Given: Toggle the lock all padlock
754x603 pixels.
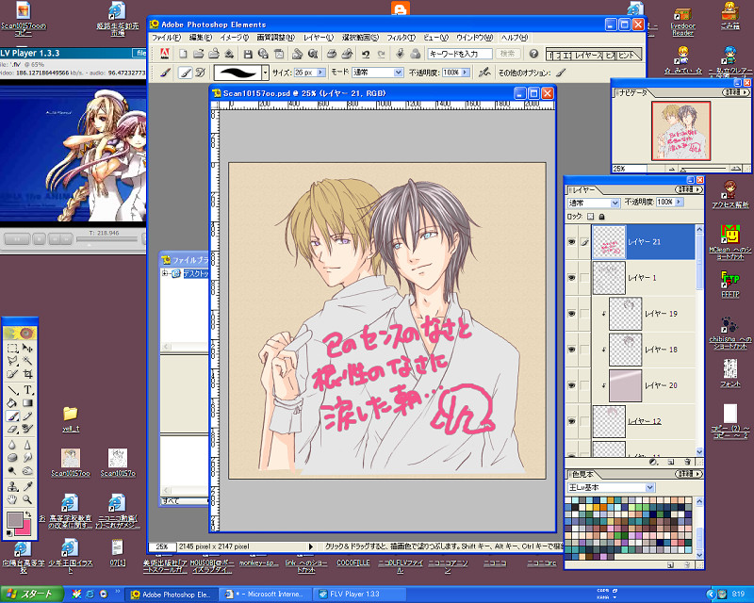Looking at the screenshot, I should (601, 217).
